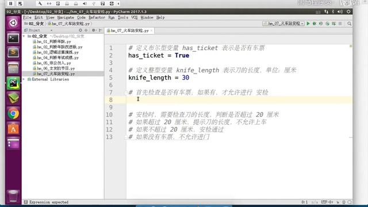Launch Terminal from the Ubuntu dock

(x=13, y=38)
